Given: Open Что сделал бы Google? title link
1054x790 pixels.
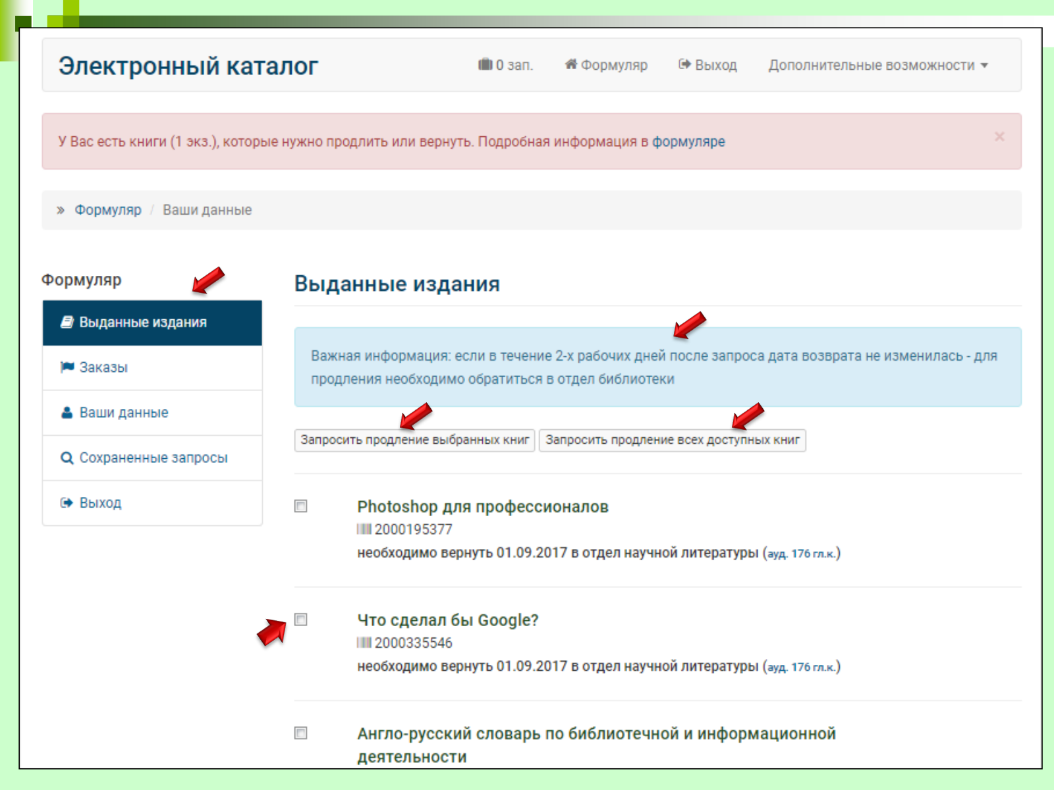Looking at the screenshot, I should click(x=448, y=620).
